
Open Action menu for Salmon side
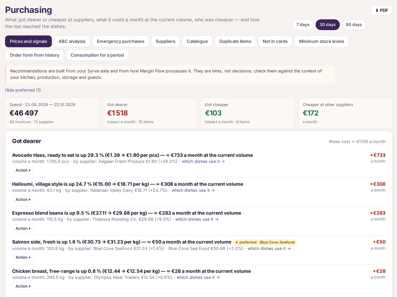tap(23, 257)
